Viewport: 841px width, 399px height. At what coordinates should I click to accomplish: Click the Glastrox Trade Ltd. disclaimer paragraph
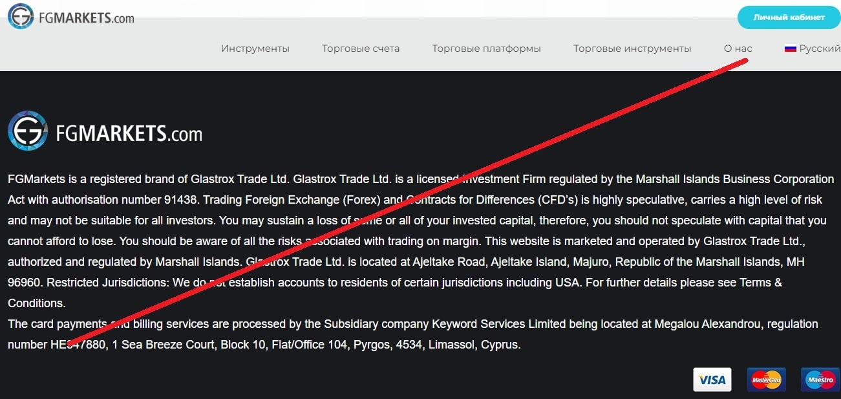pos(421,241)
